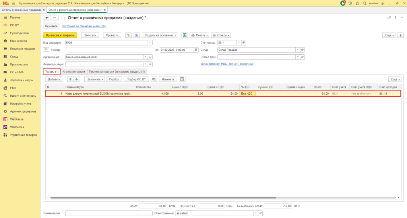Expand the Печать menu button
407x218 pixels.
click(200, 35)
